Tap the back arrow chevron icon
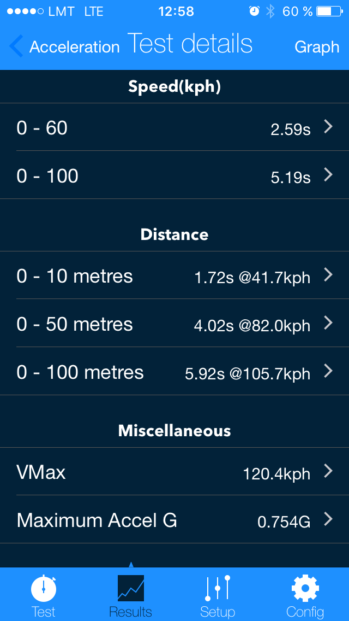The height and width of the screenshot is (621, 349). pyautogui.click(x=16, y=47)
